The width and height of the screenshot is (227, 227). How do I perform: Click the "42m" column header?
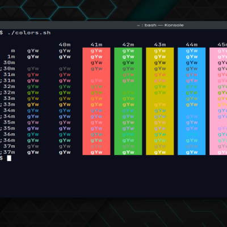(128, 45)
